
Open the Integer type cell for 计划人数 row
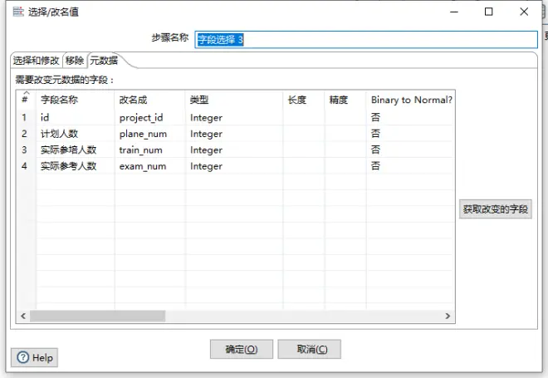[234, 134]
